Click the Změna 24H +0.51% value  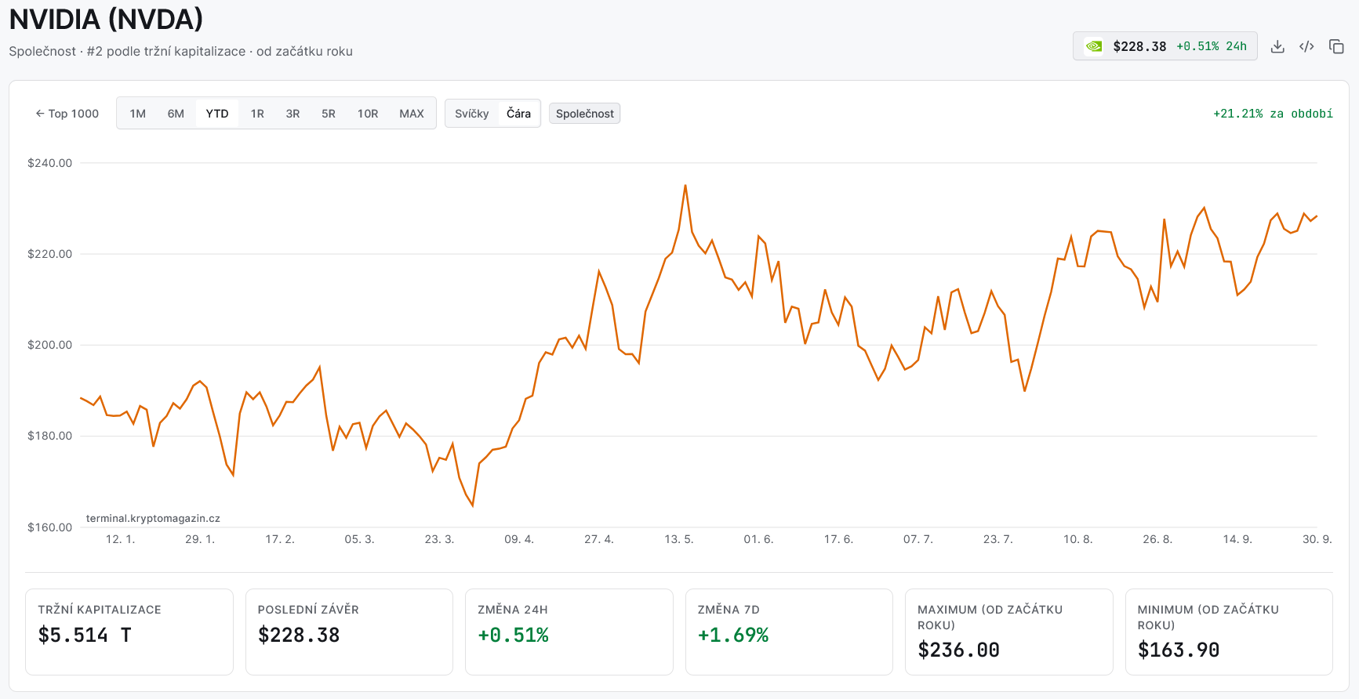513,635
